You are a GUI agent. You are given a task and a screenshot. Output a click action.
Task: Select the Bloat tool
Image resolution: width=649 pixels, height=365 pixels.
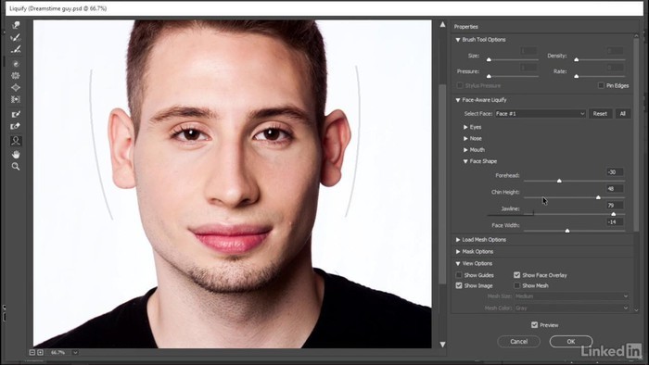(16, 88)
